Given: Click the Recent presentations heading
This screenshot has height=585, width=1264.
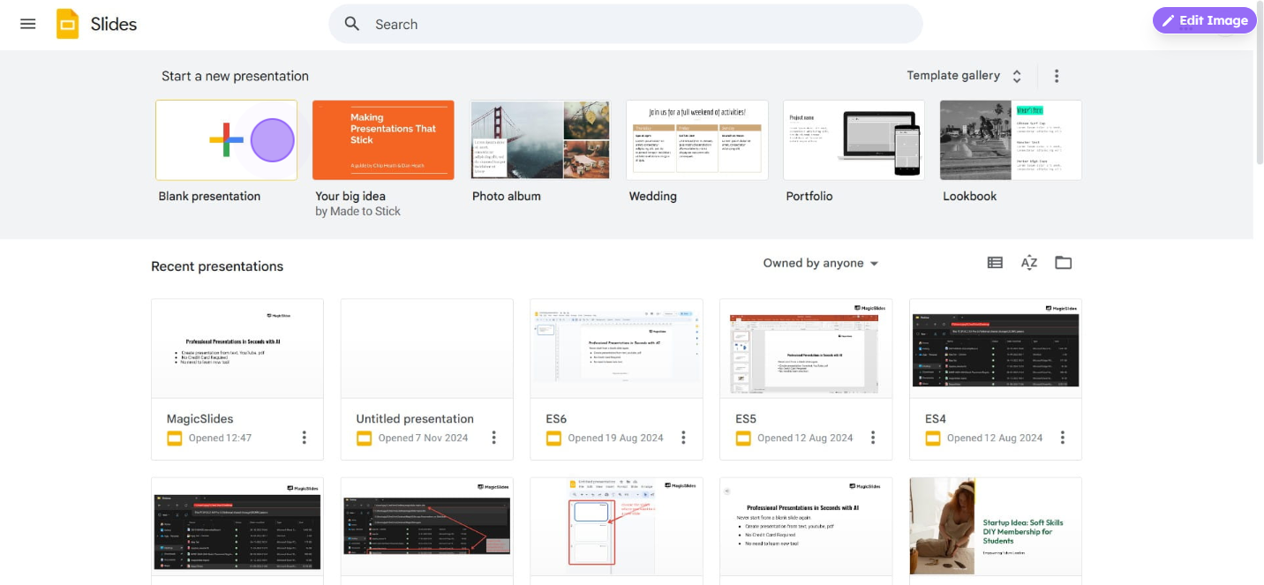Looking at the screenshot, I should tap(217, 266).
